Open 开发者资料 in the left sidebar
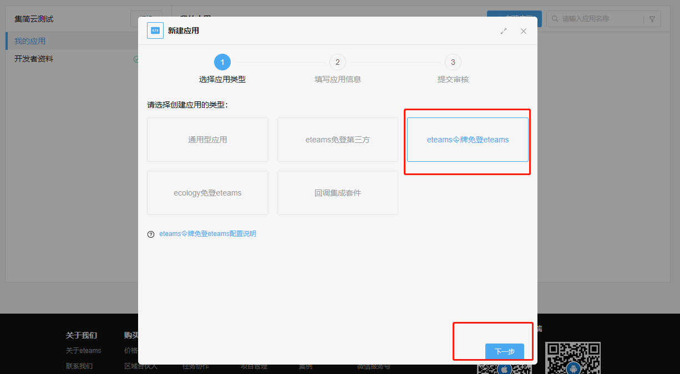The width and height of the screenshot is (680, 374). pyautogui.click(x=34, y=59)
